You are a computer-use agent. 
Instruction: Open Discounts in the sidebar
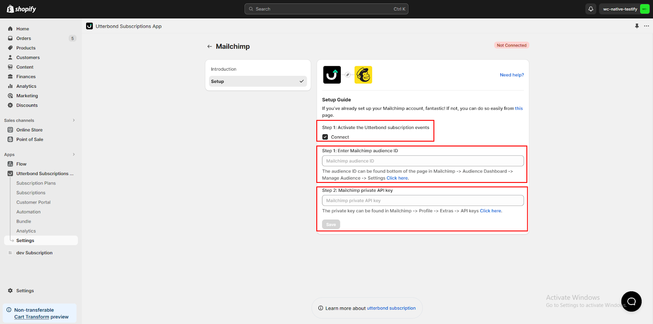(x=27, y=105)
